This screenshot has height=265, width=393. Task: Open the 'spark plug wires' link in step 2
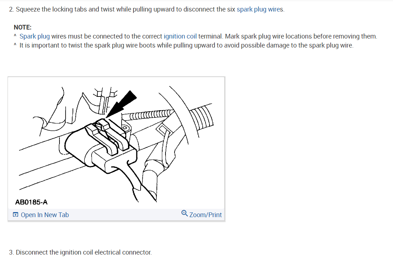260,9
